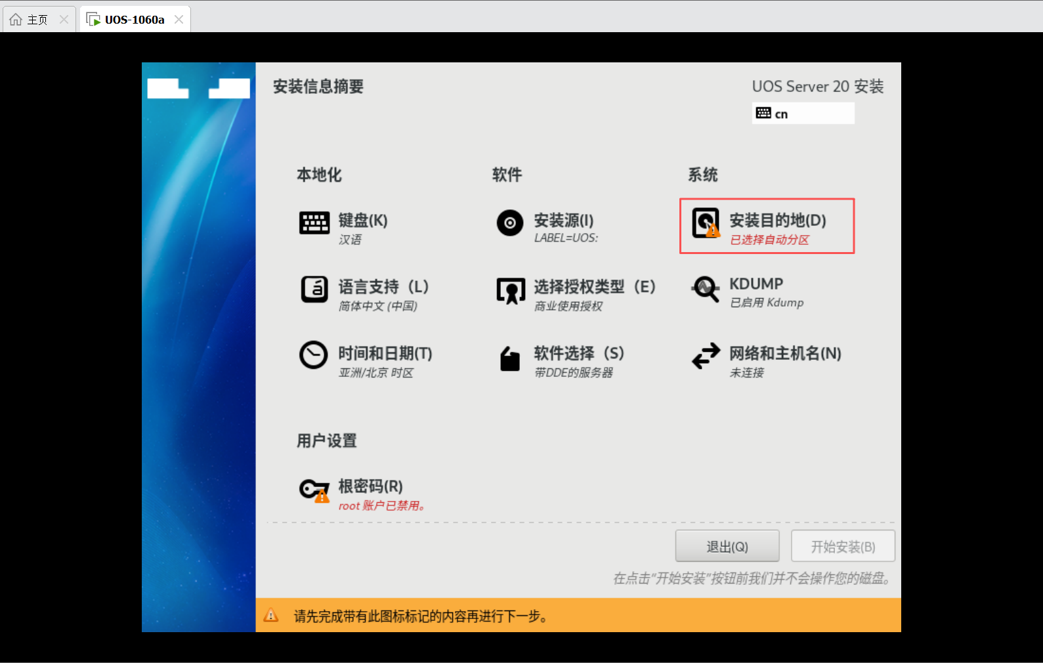
Task: Click the LABEL=UOS: source text
Action: click(566, 238)
